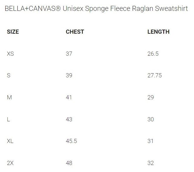Click length value 30 for L
Image resolution: width=194 pixels, height=172 pixels.
[x=151, y=120]
